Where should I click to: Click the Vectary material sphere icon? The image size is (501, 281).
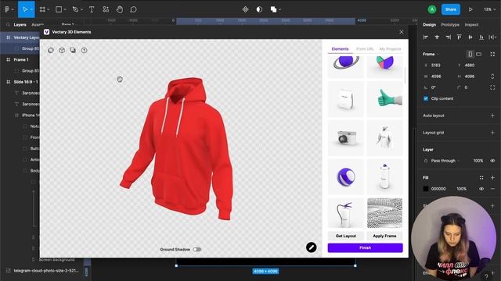pos(51,50)
